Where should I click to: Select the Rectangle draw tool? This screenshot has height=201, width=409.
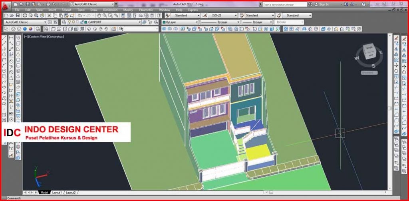[x=4, y=60]
